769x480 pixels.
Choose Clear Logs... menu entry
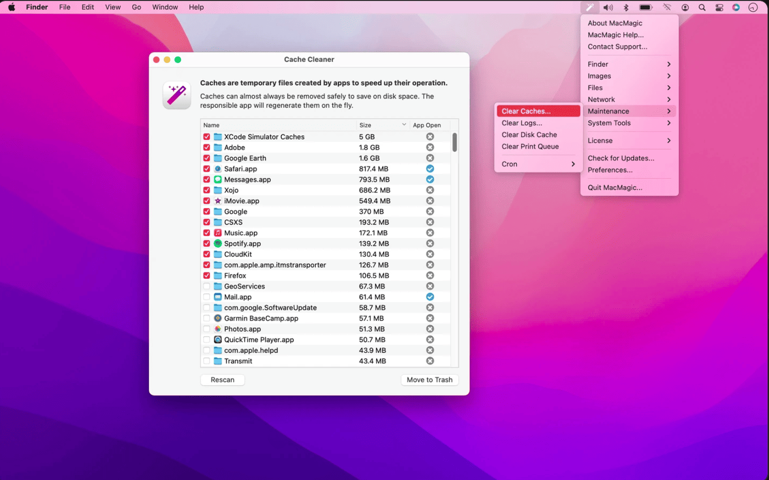pyautogui.click(x=538, y=123)
